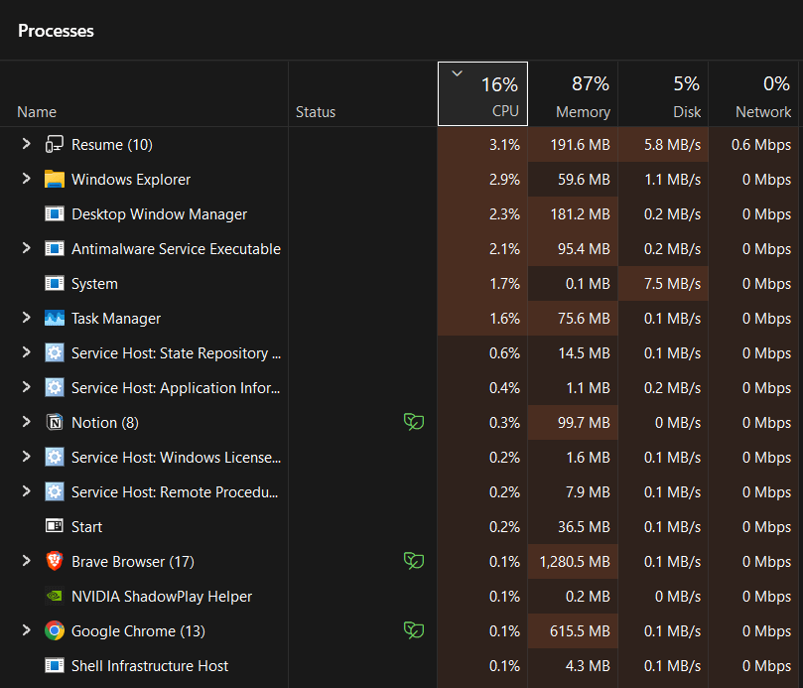
Task: Select the System process row
Action: (149, 283)
